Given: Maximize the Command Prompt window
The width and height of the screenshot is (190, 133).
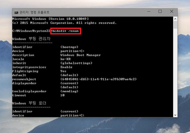Looking at the screenshot, I should click(160, 12).
